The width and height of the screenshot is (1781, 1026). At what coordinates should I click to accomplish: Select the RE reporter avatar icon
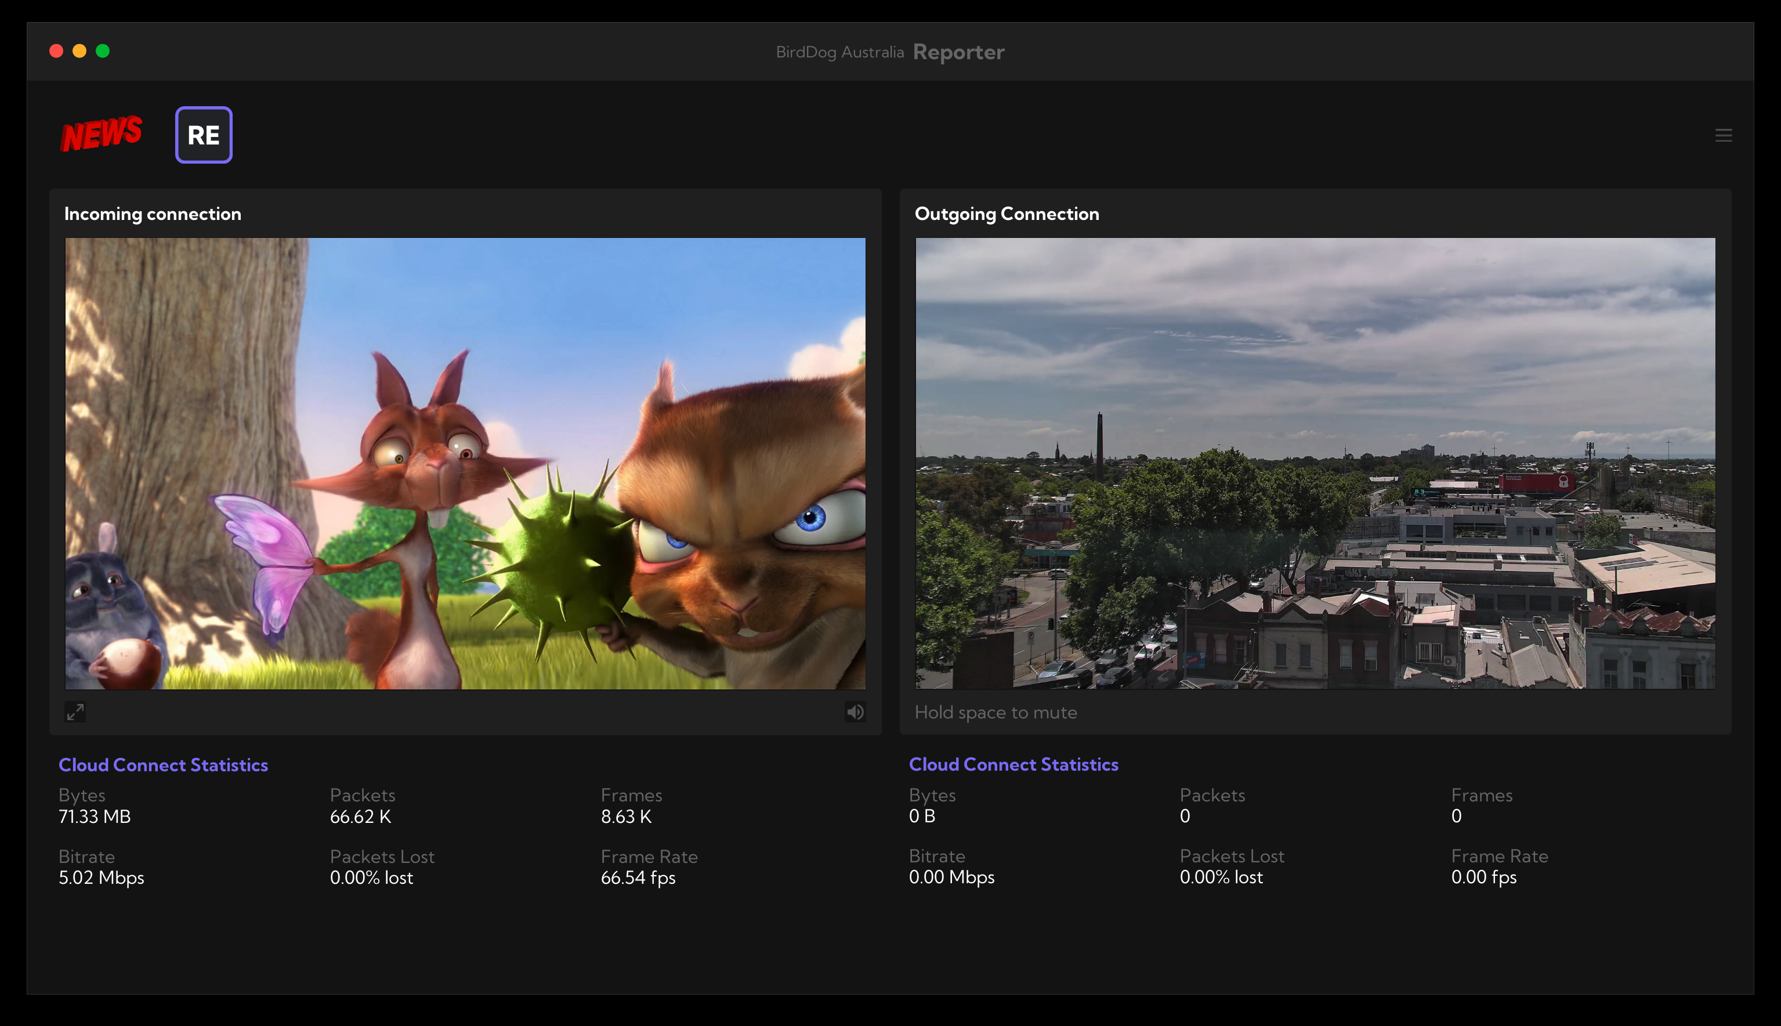204,135
